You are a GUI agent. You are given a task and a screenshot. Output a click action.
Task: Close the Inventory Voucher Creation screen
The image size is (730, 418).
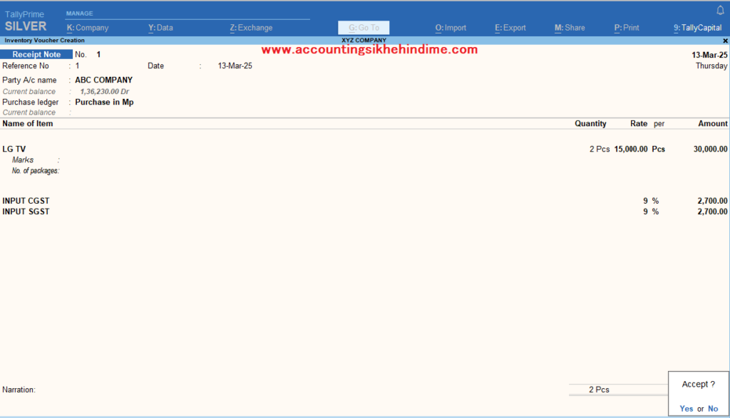coord(725,41)
